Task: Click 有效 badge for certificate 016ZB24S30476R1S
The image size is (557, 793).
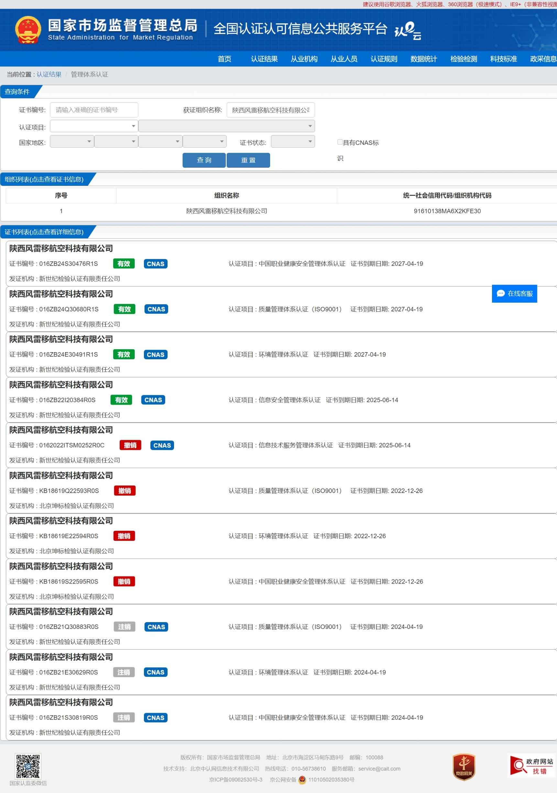Action: pos(124,264)
